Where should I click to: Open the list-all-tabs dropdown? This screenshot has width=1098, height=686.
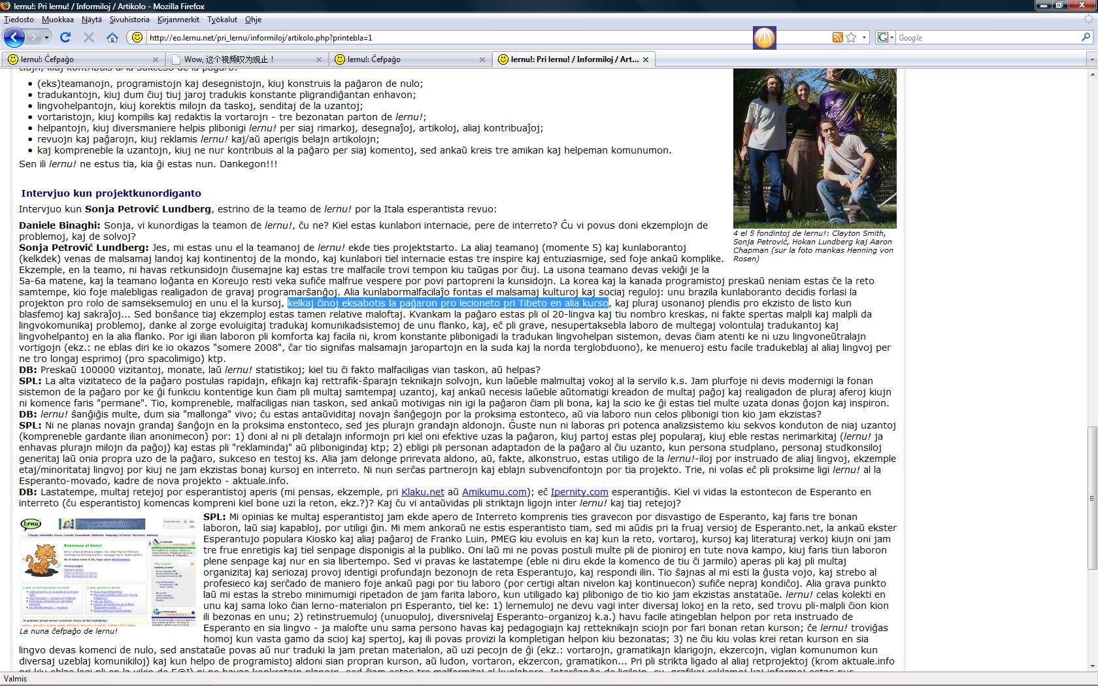[1091, 59]
